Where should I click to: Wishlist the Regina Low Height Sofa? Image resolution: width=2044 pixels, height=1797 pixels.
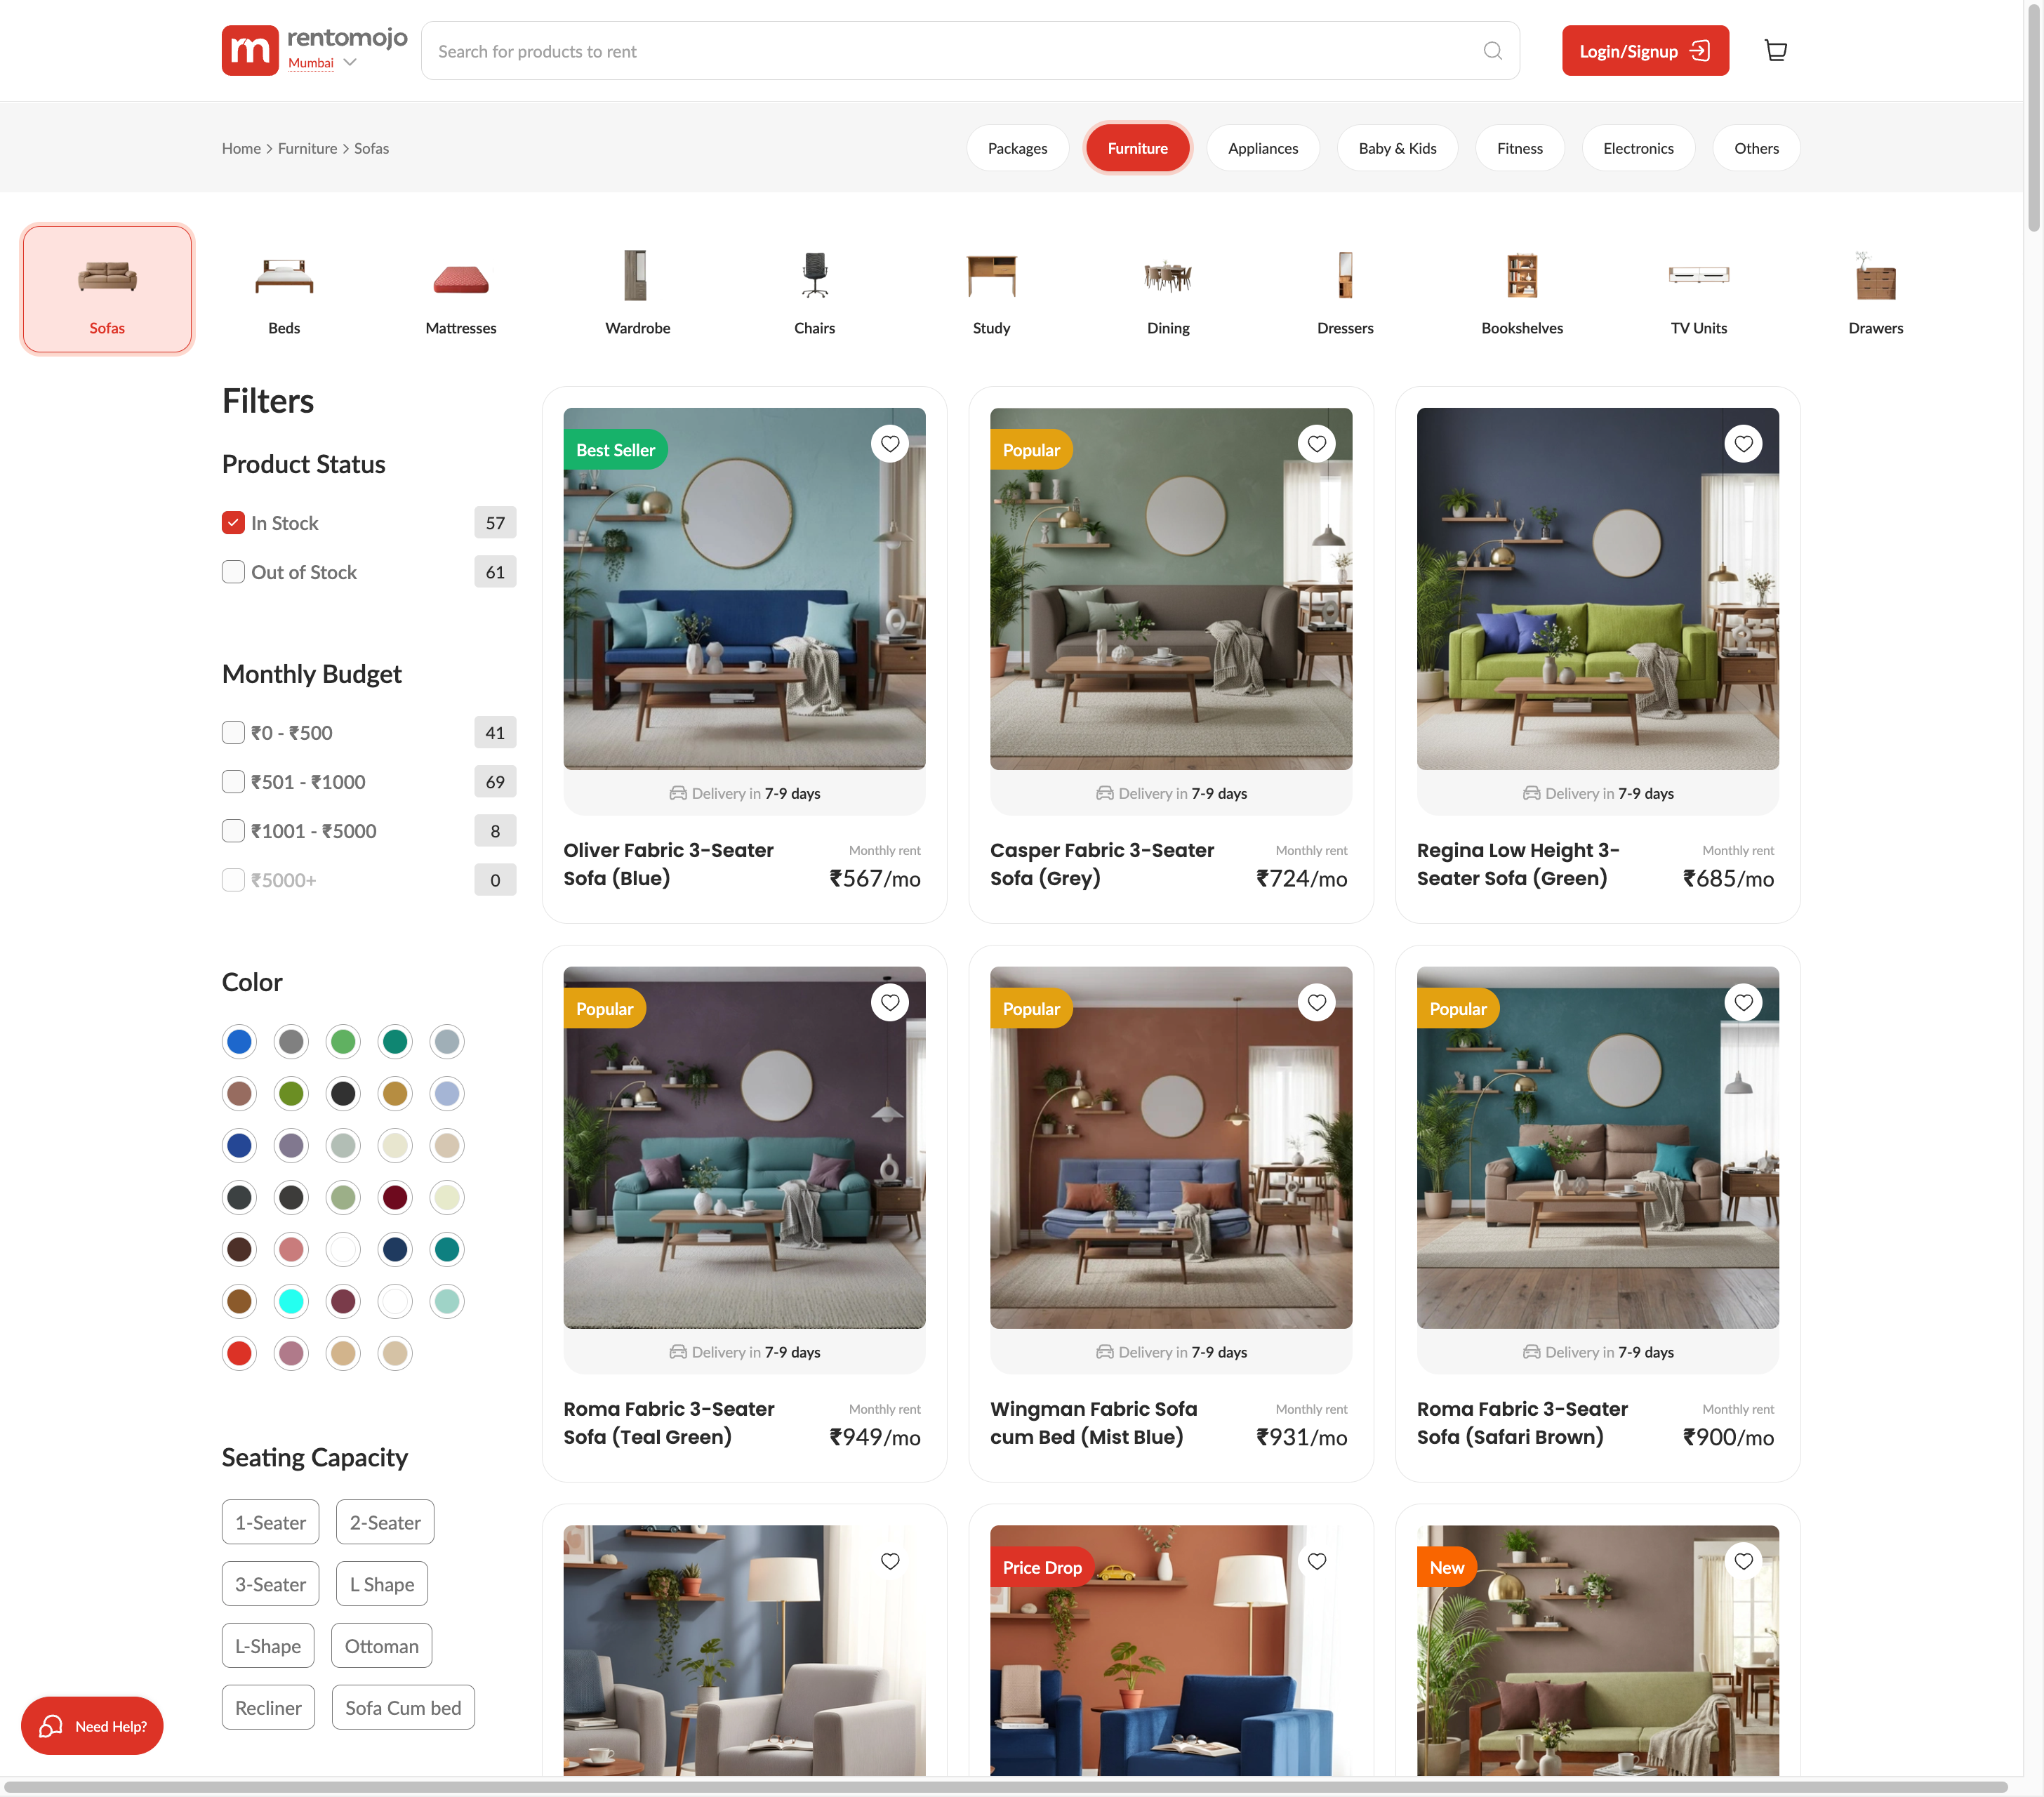(x=1744, y=444)
